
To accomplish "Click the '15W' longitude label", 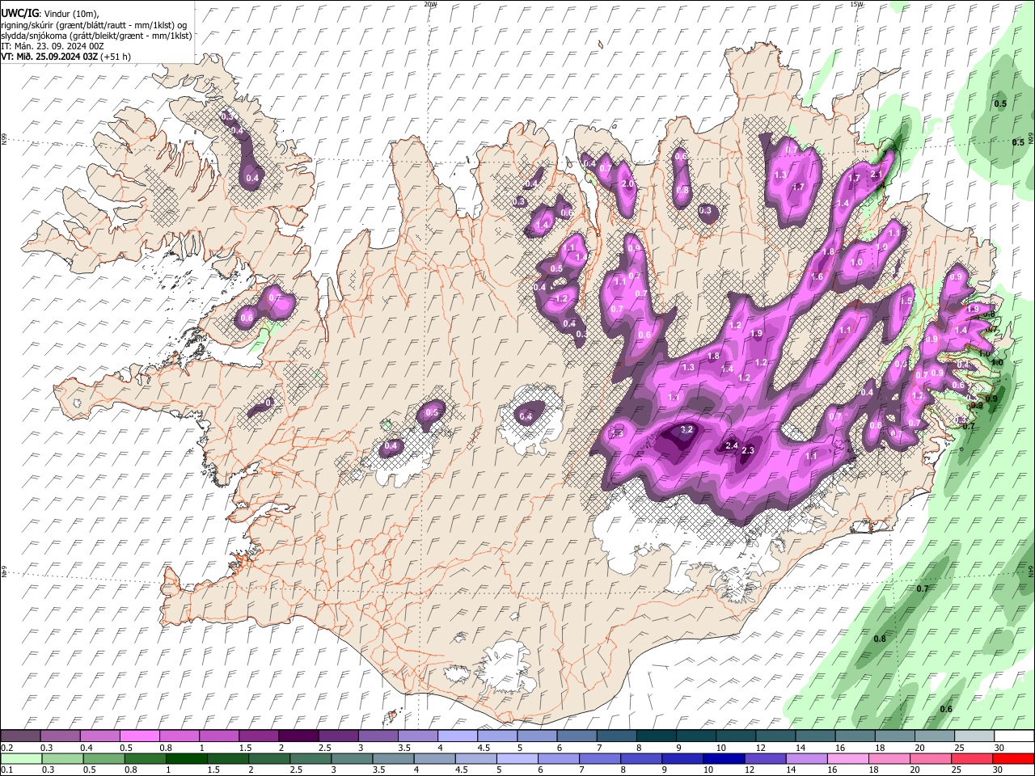I will point(856,4).
